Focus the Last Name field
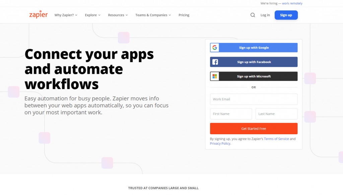343x195 pixels. click(276, 114)
